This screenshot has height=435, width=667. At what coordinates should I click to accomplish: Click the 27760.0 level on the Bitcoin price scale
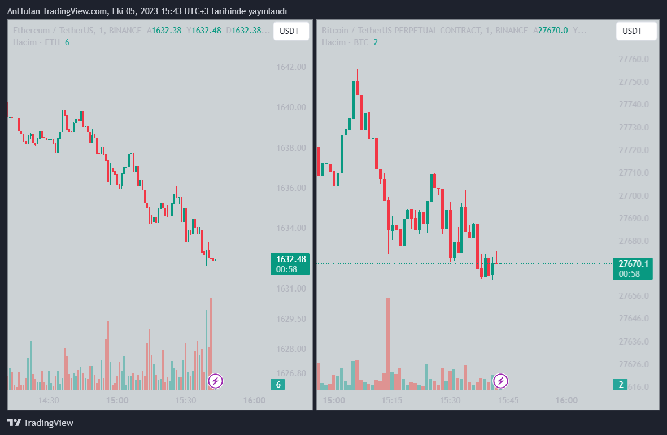(x=633, y=59)
